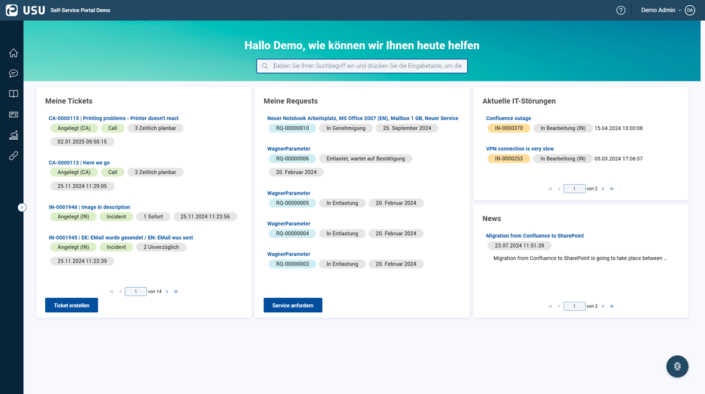The height and width of the screenshot is (394, 705).
Task: Expand the sidebar with the round arrow
Action: pos(22,207)
